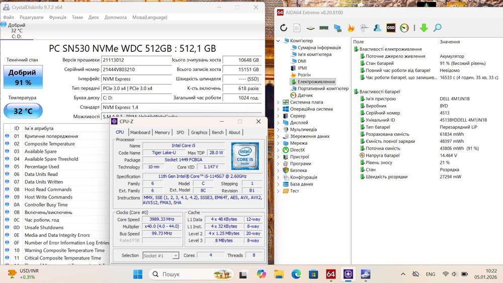Viewport: 503px width, 283px height.
Task: Open Copilot from the taskbar
Action: pos(262,274)
